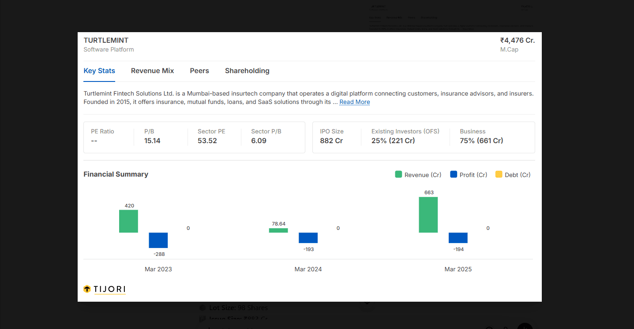Click the Tijori logo icon
The image size is (634, 329).
tap(87, 289)
